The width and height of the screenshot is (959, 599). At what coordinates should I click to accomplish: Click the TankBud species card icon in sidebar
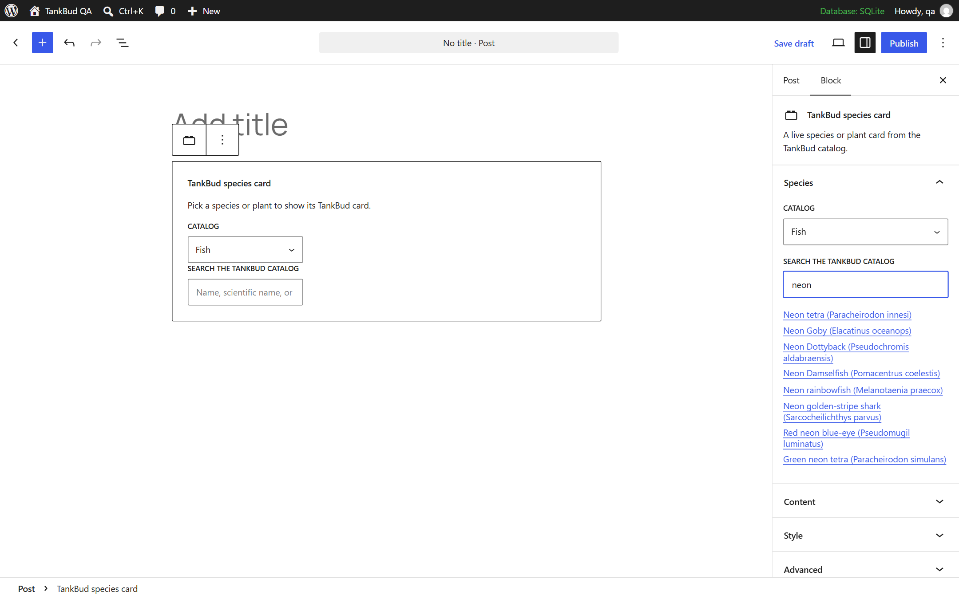point(791,115)
